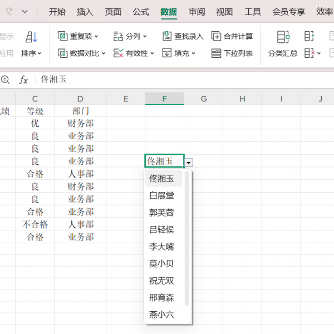Open the 重复项 duplicates tool
The image size is (334, 334).
point(63,36)
